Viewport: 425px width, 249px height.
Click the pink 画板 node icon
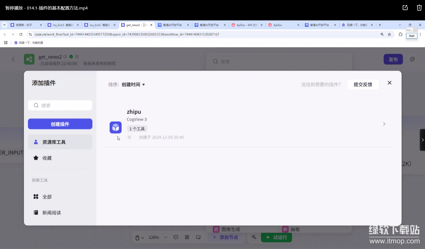click(x=285, y=229)
